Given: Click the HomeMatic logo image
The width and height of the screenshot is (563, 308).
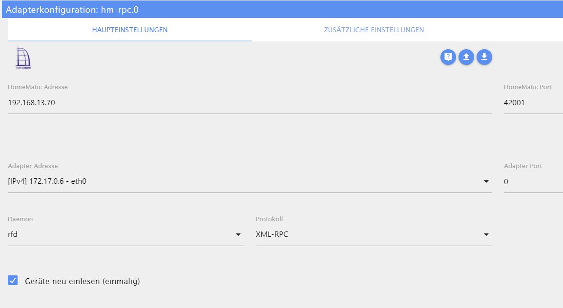Looking at the screenshot, I should point(23,58).
